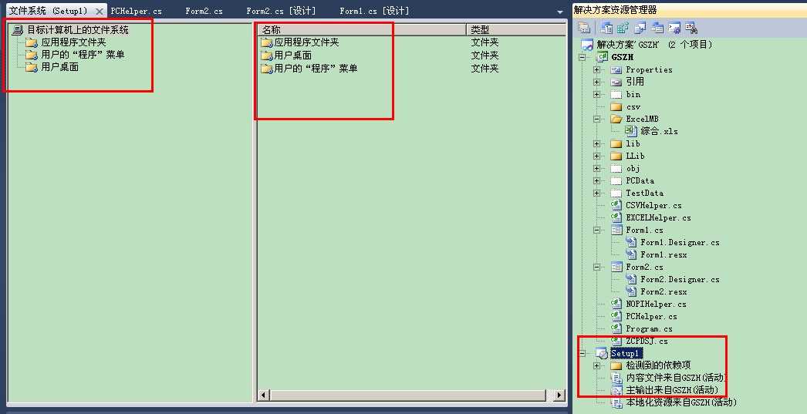Click the C# project icon beside GSZH

click(602, 57)
